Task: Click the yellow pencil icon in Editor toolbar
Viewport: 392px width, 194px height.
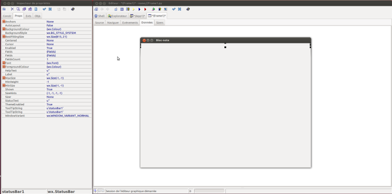Action: point(134,9)
